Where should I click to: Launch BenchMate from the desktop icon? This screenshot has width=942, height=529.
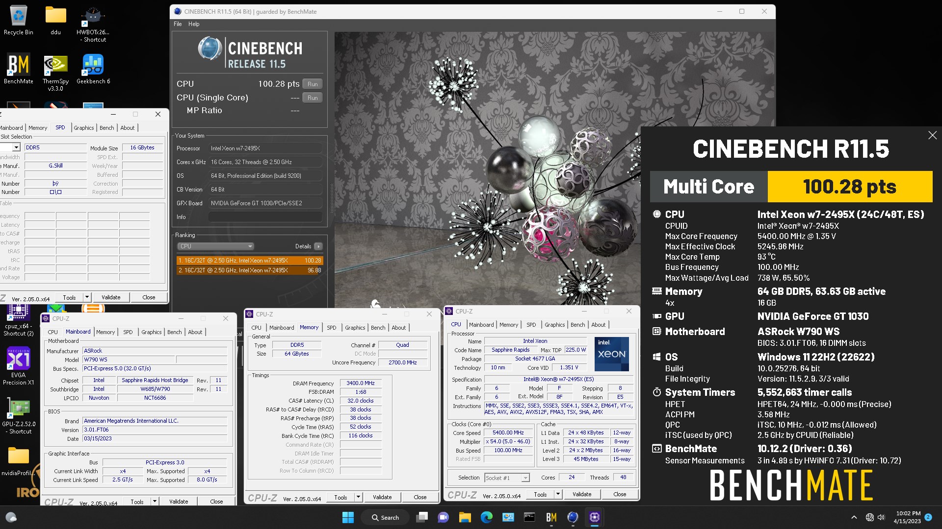[x=19, y=69]
